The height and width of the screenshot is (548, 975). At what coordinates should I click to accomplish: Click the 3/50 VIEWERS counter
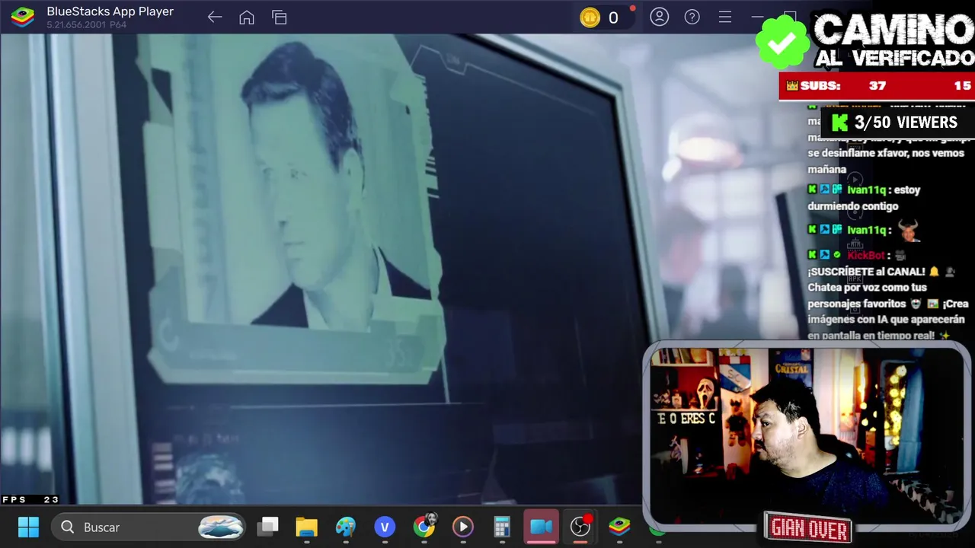click(x=896, y=122)
